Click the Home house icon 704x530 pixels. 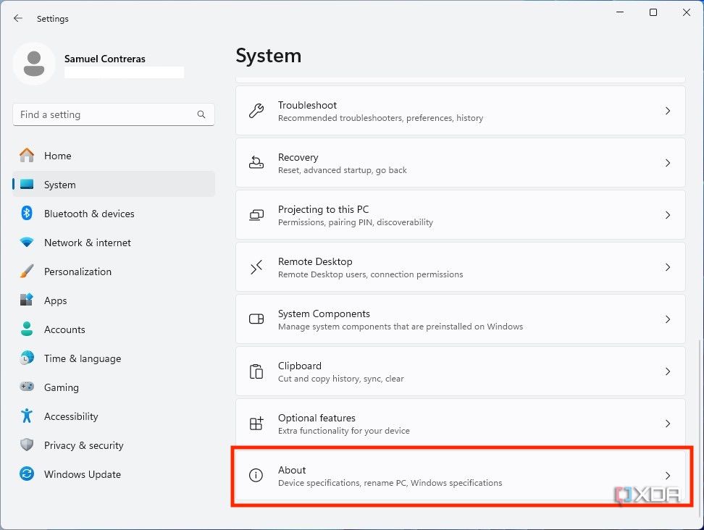[27, 155]
